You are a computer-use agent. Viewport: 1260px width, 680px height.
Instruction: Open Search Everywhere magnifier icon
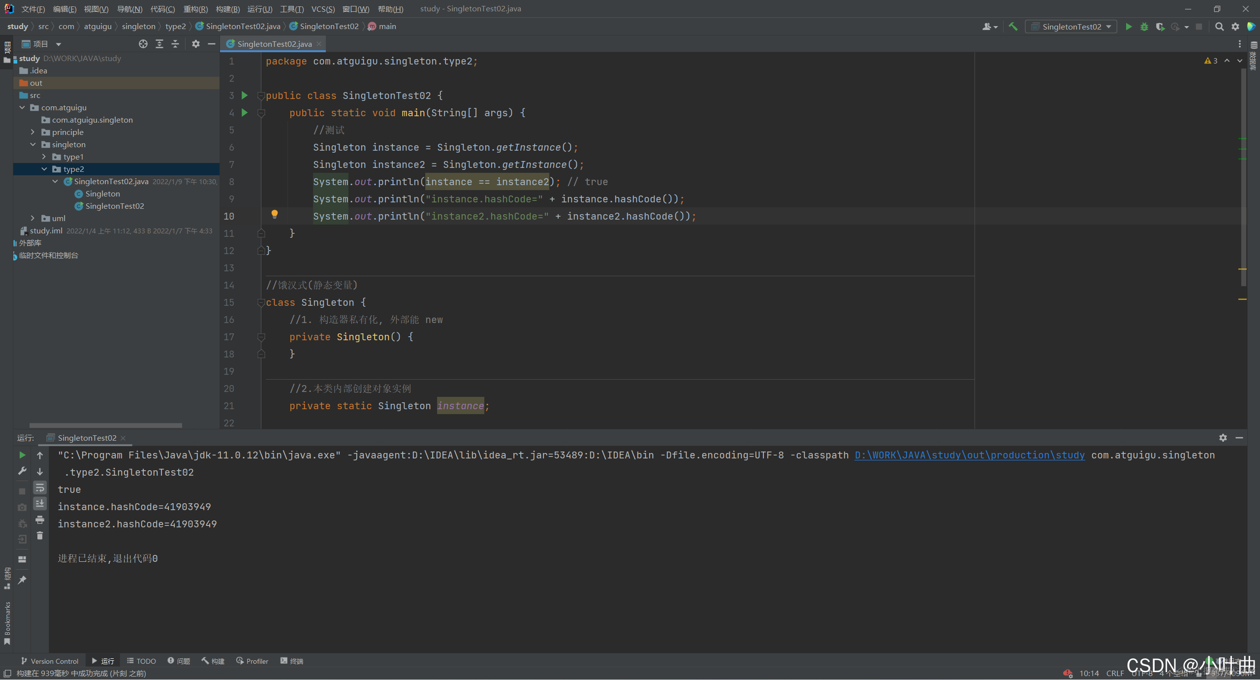click(1219, 27)
